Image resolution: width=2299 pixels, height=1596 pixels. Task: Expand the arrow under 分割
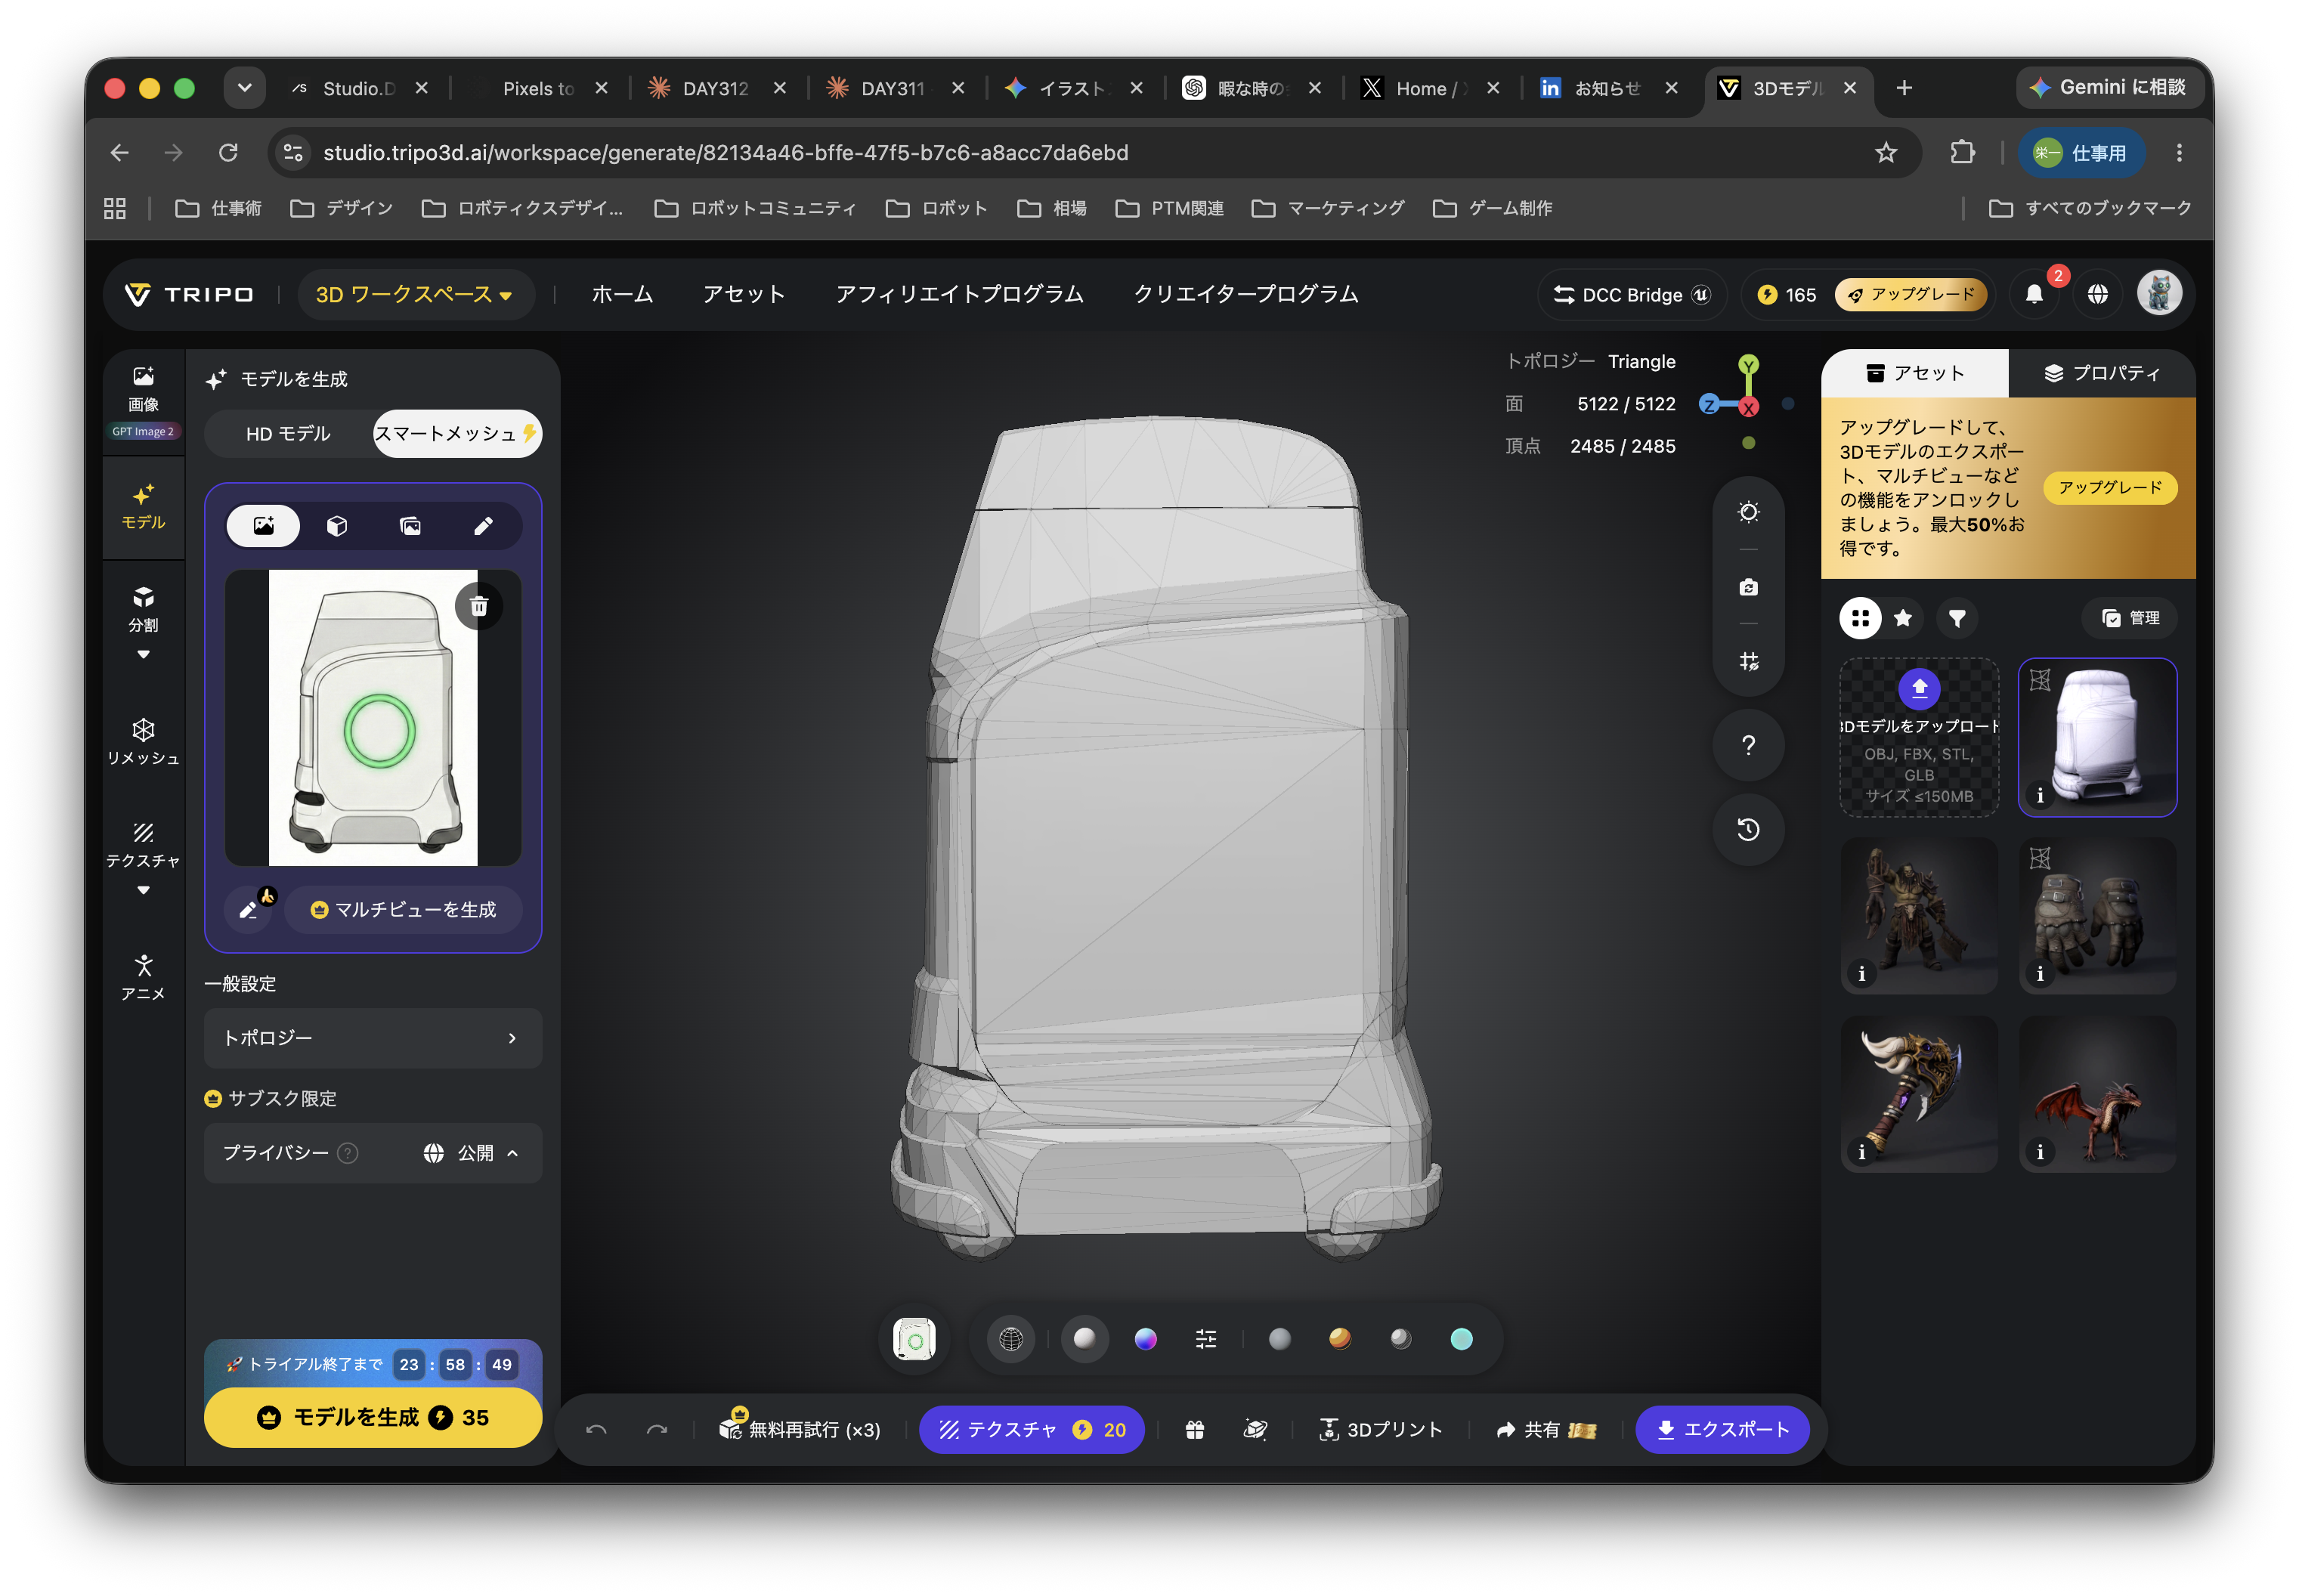coord(143,655)
